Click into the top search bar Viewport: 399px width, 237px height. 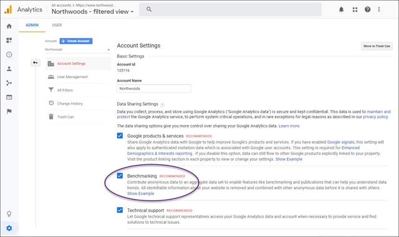pos(230,9)
